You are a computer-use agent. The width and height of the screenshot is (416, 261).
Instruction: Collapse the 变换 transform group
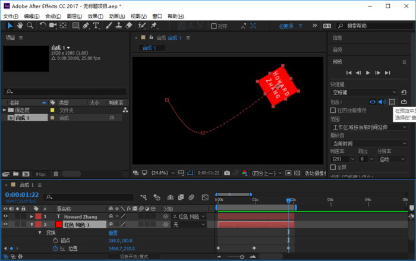tap(40, 232)
